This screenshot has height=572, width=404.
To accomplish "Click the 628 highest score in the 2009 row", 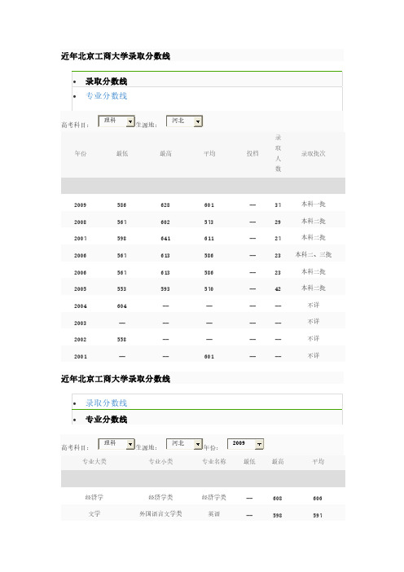I will (x=165, y=205).
